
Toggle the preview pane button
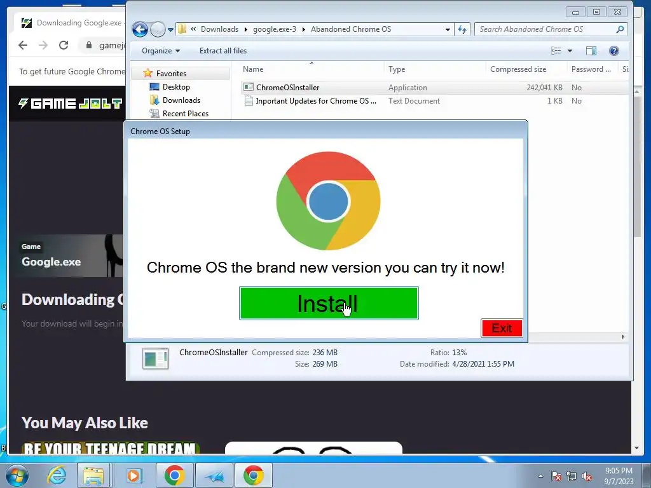tap(591, 51)
